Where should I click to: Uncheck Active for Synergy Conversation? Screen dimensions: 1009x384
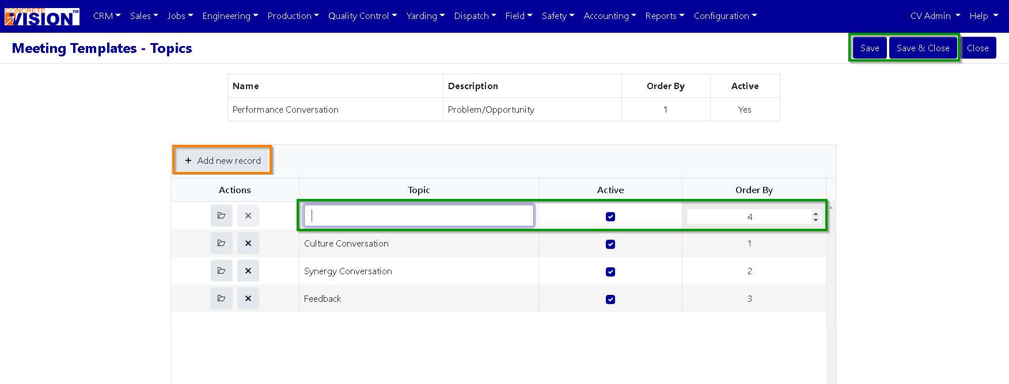click(610, 272)
